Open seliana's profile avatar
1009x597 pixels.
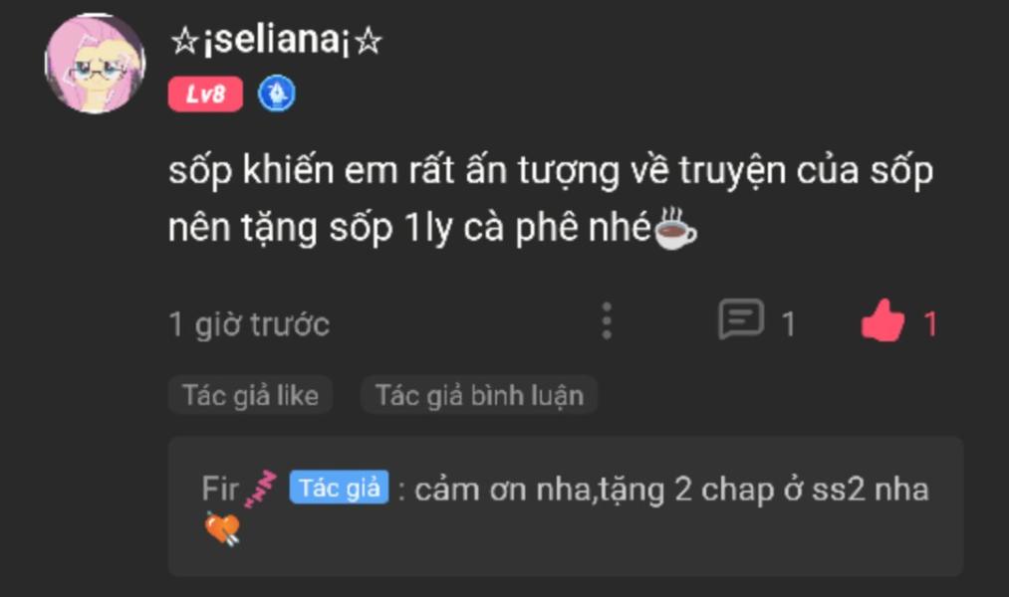96,64
